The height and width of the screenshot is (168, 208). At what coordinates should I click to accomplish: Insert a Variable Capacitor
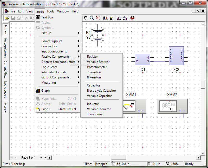[101, 96]
